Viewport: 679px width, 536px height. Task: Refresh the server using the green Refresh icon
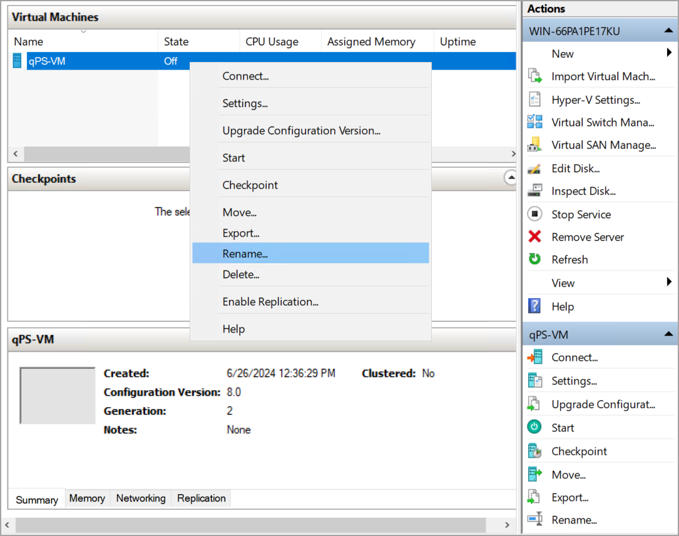(534, 259)
